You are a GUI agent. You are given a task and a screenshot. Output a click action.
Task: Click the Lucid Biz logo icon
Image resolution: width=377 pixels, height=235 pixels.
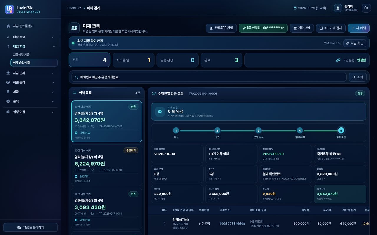9,9
